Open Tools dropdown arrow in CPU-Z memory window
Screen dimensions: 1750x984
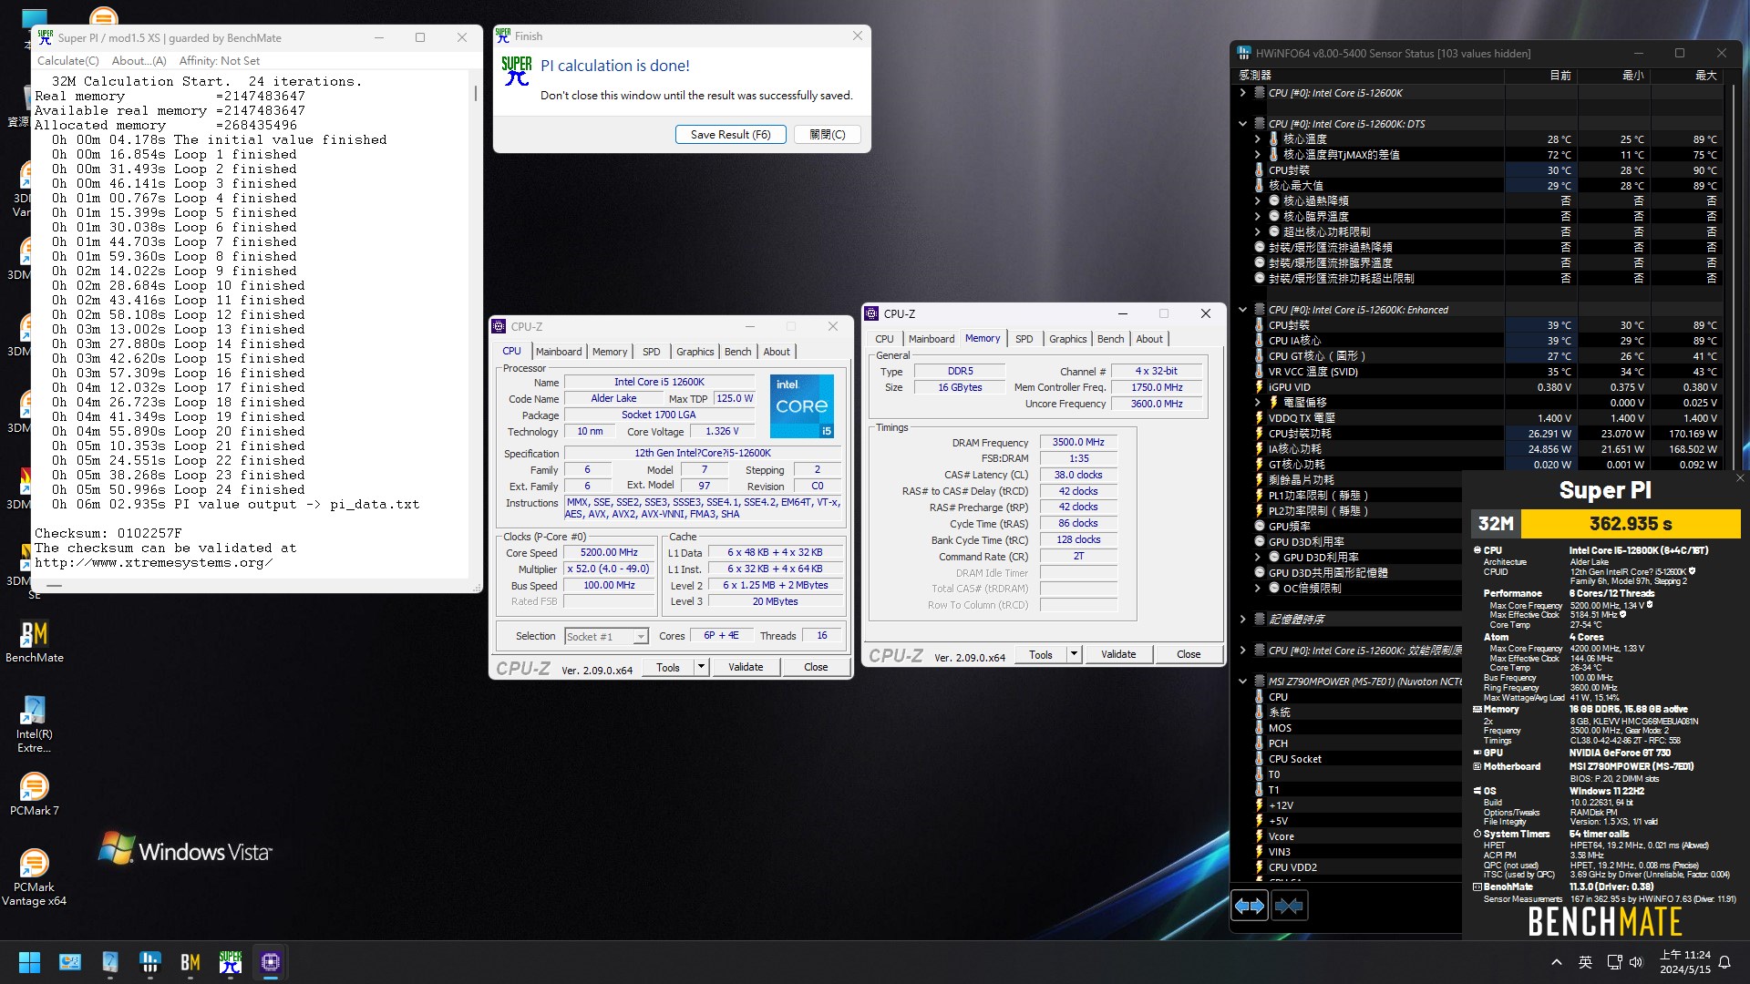click(x=1074, y=654)
